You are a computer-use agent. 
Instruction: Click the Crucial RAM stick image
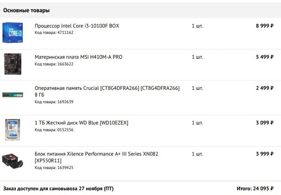(x=13, y=95)
